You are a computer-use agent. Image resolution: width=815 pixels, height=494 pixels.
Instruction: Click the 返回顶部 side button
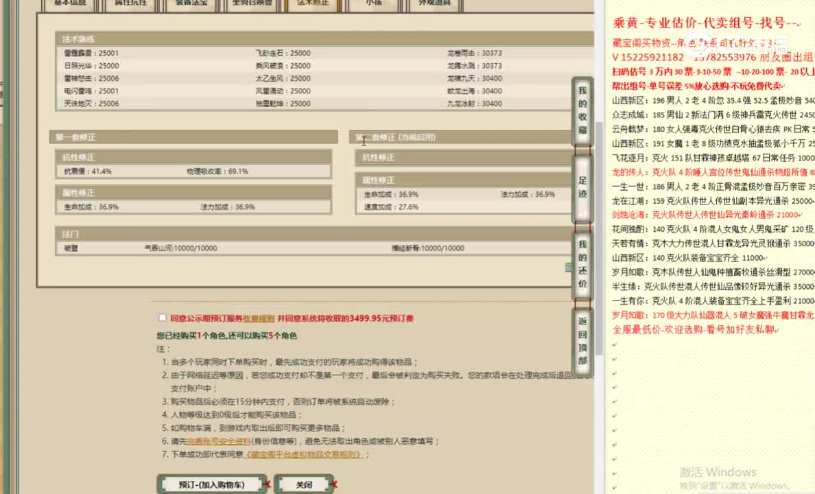(x=582, y=341)
